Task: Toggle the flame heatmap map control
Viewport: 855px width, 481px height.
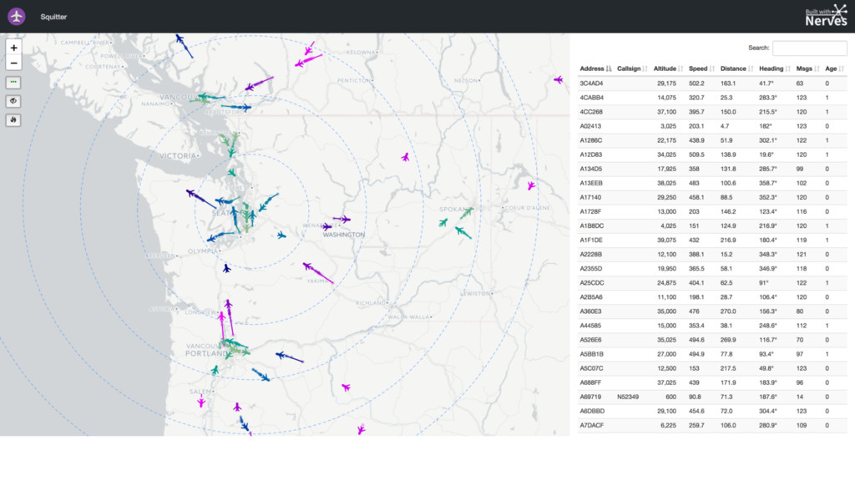Action: click(x=13, y=120)
